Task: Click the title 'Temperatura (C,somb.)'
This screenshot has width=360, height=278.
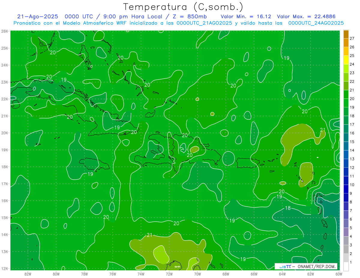Action: tap(183, 7)
